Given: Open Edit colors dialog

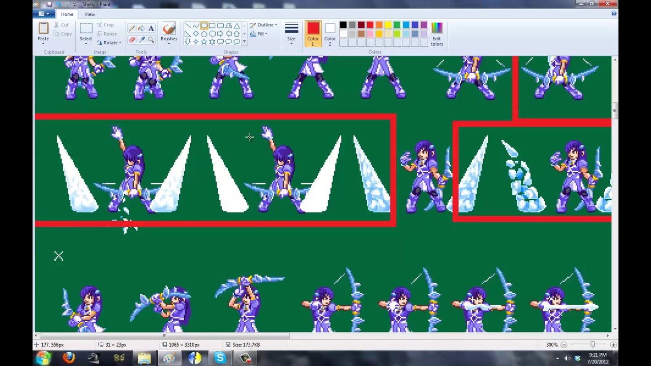Looking at the screenshot, I should 436,34.
